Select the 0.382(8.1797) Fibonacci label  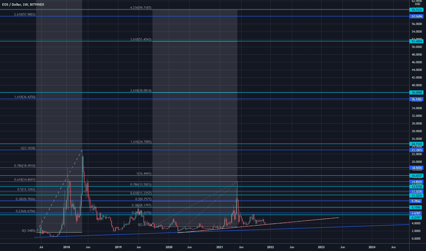(142, 205)
